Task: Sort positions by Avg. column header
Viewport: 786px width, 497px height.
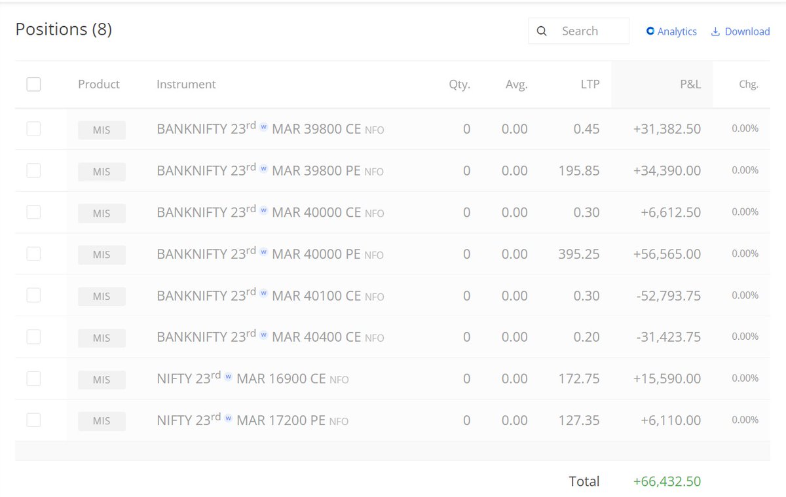Action: [x=516, y=84]
